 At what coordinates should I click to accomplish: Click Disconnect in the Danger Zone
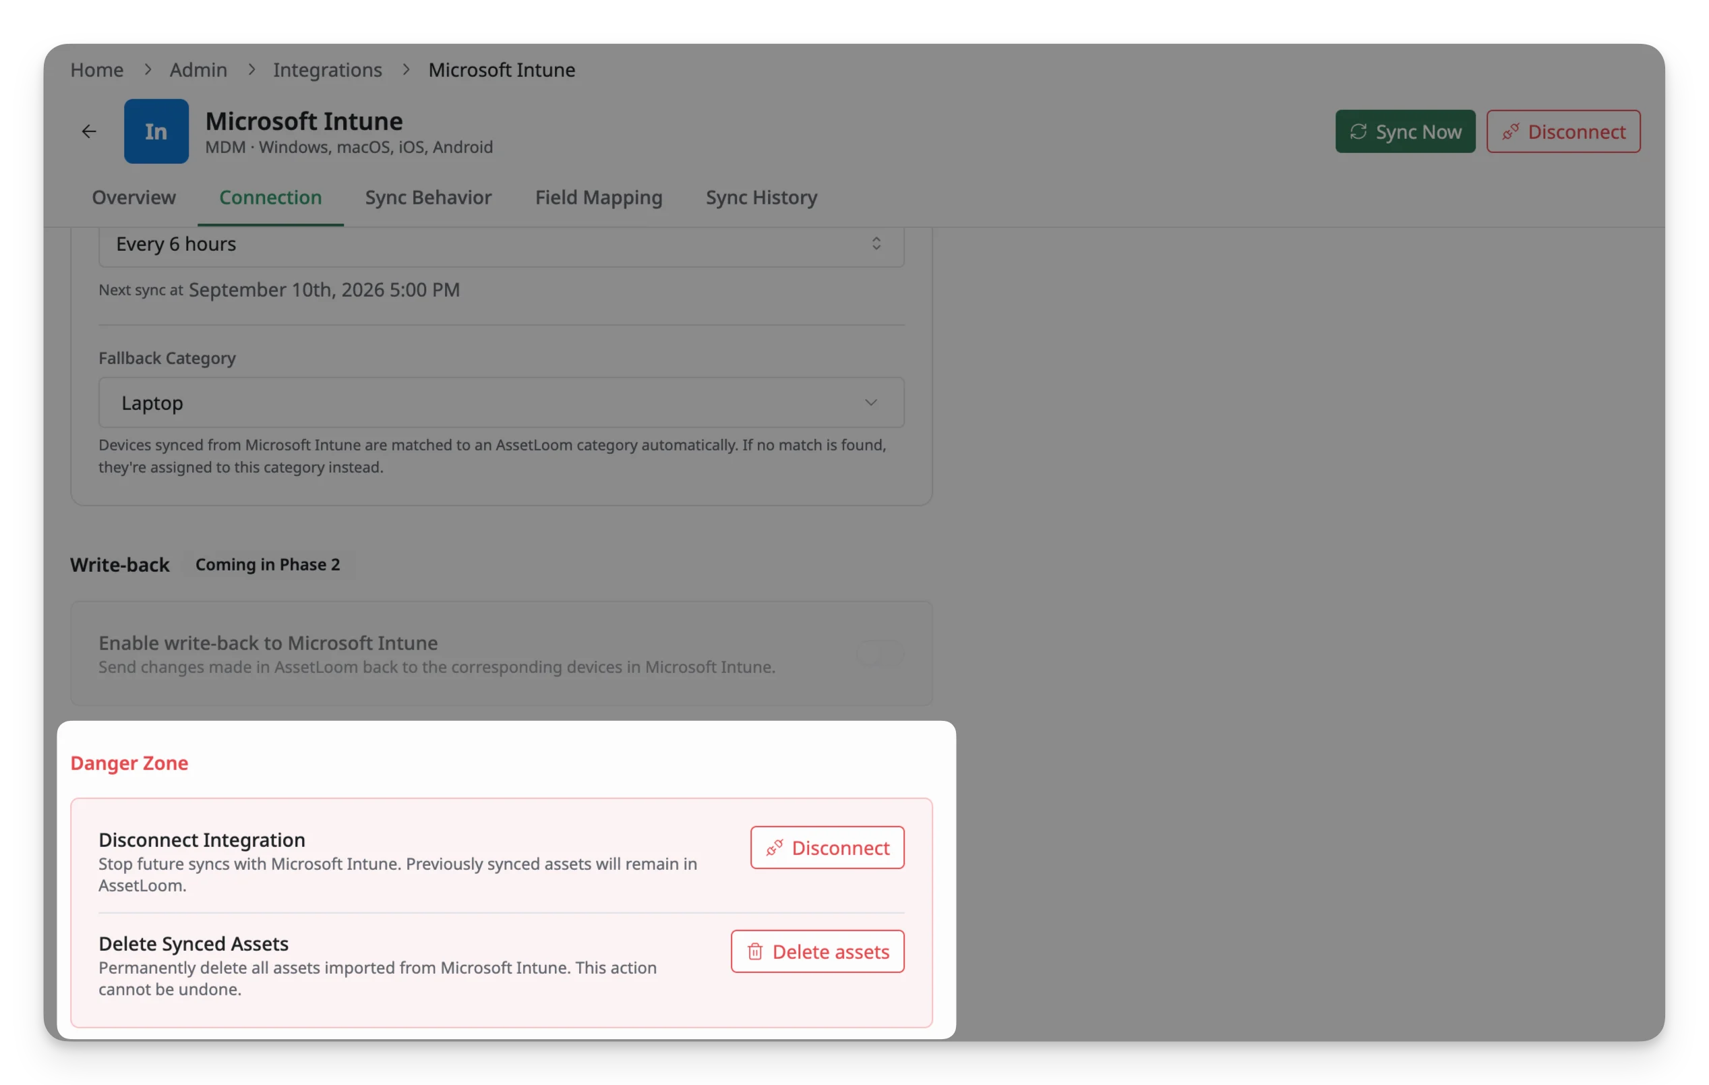coord(827,847)
